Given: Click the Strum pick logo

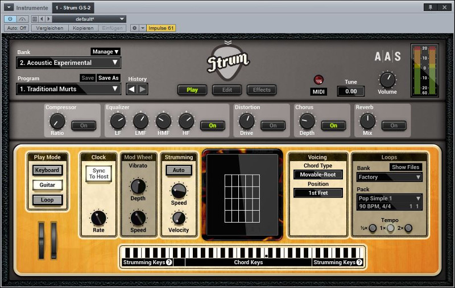Looking at the screenshot, I should pyautogui.click(x=228, y=63).
